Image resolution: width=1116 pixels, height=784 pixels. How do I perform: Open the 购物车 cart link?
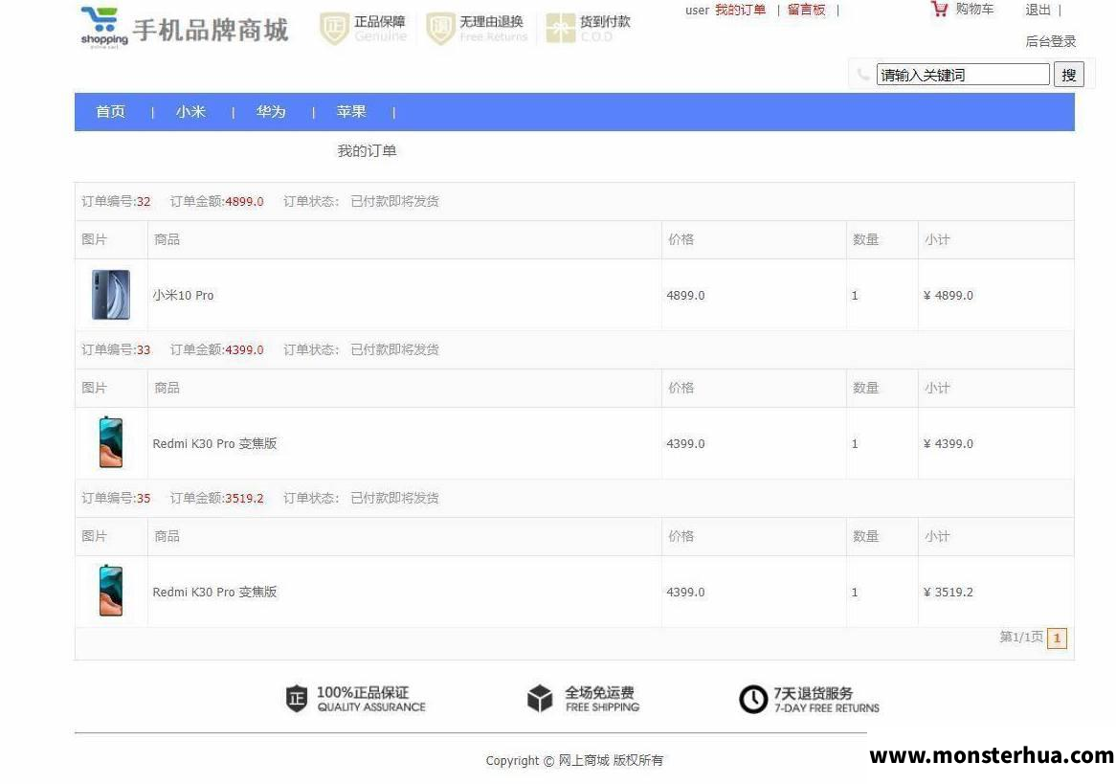click(x=975, y=10)
